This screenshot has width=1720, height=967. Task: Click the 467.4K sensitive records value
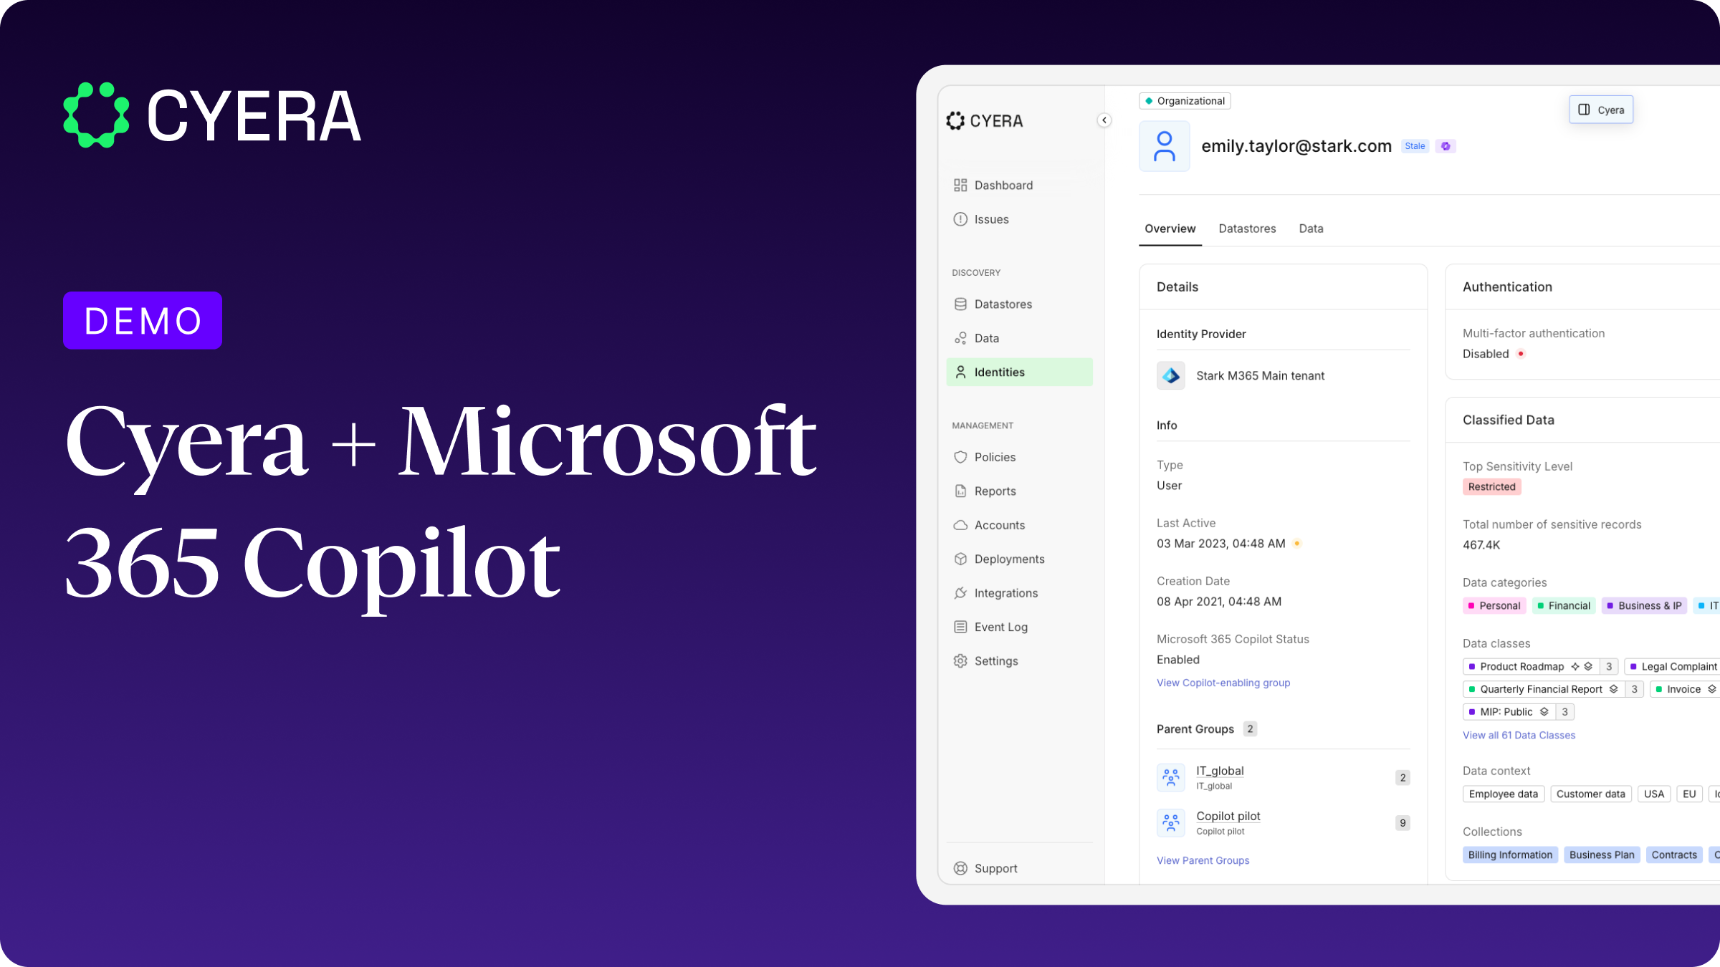(x=1481, y=545)
